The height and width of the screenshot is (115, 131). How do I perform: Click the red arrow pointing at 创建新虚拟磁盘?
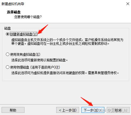tap(43, 29)
